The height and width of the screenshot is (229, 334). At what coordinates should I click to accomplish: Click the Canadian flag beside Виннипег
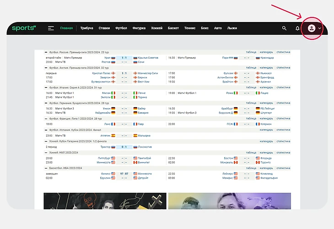135,162
